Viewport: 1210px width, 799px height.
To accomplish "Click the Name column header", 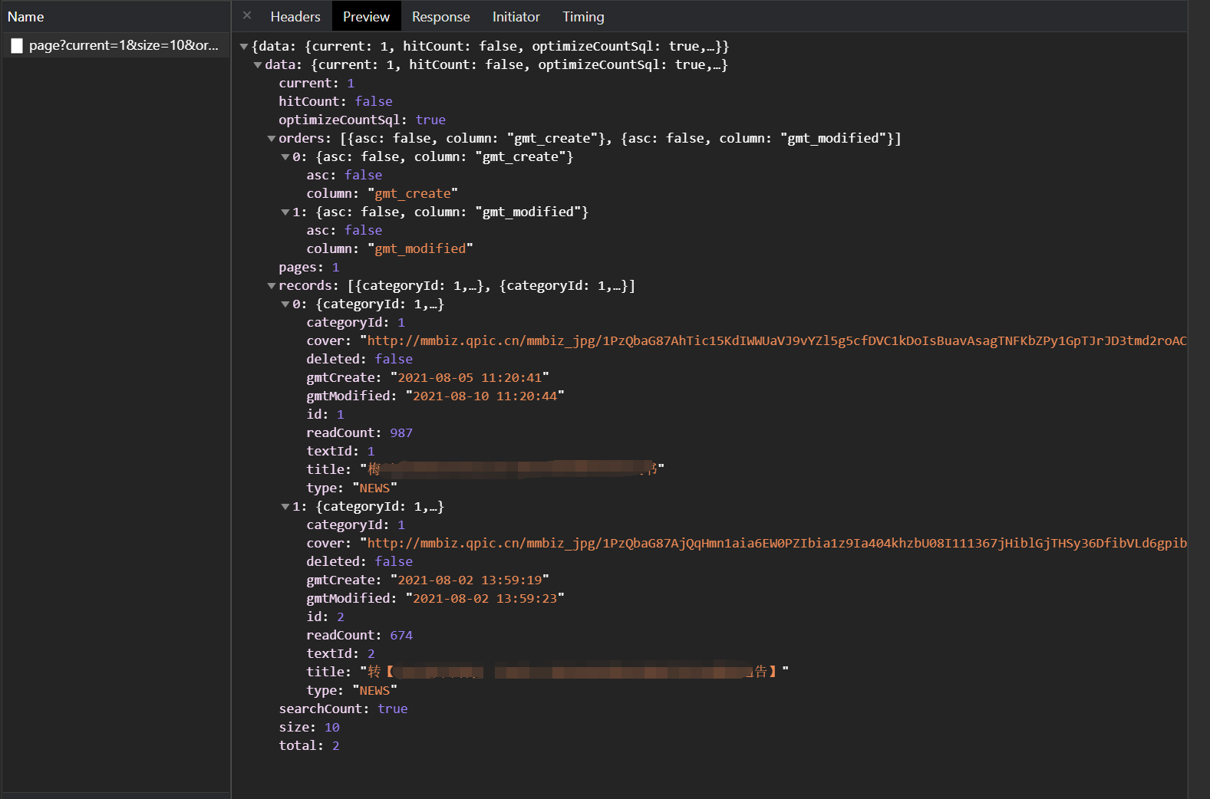I will click(x=26, y=17).
